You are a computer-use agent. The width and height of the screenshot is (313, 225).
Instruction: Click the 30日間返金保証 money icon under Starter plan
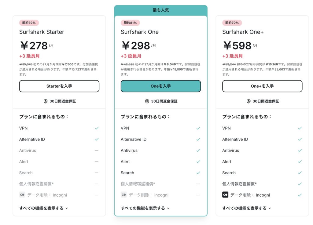pos(45,101)
